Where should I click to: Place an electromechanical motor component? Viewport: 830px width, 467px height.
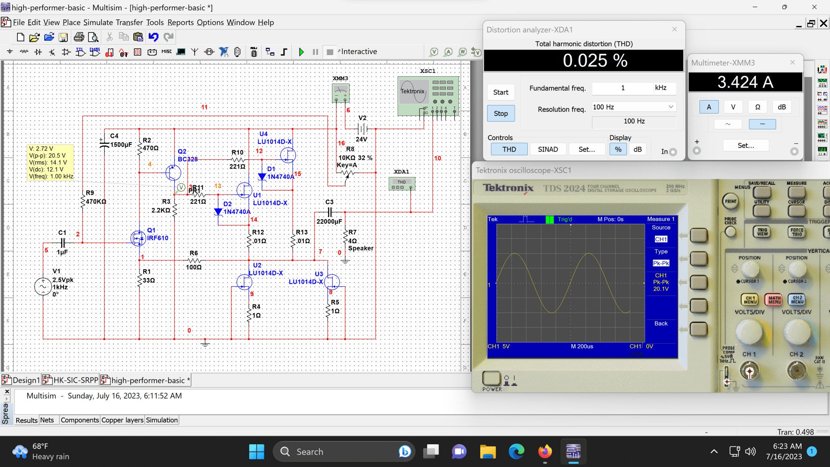click(209, 52)
